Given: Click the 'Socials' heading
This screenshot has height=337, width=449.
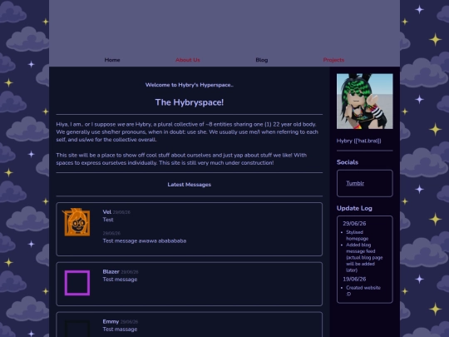Looking at the screenshot, I should pyautogui.click(x=348, y=162).
